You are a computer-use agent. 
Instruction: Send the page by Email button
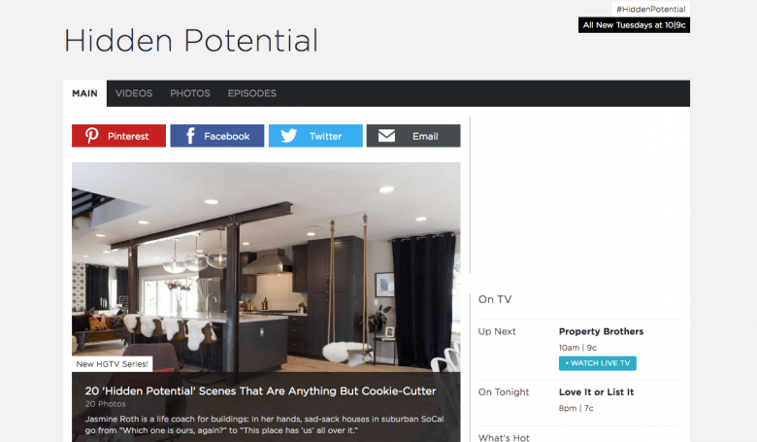413,136
